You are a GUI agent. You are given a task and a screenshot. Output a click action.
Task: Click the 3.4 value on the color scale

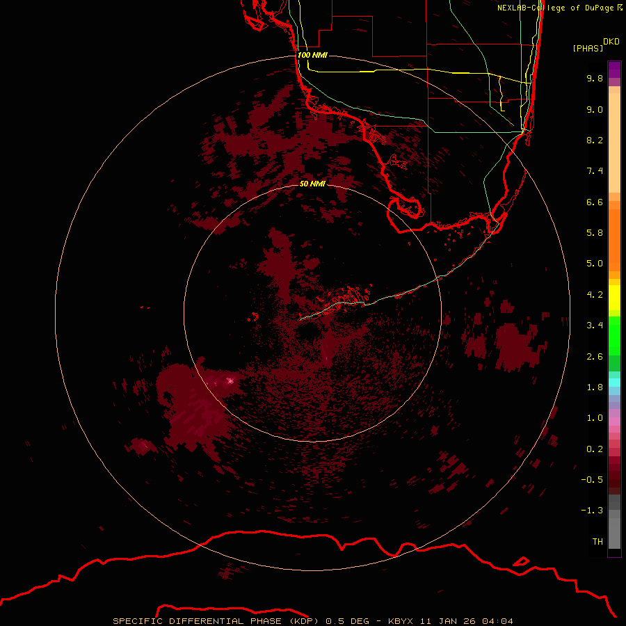coord(595,326)
